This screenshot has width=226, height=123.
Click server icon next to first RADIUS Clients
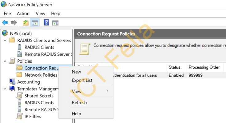pyautogui.click(x=20, y=47)
